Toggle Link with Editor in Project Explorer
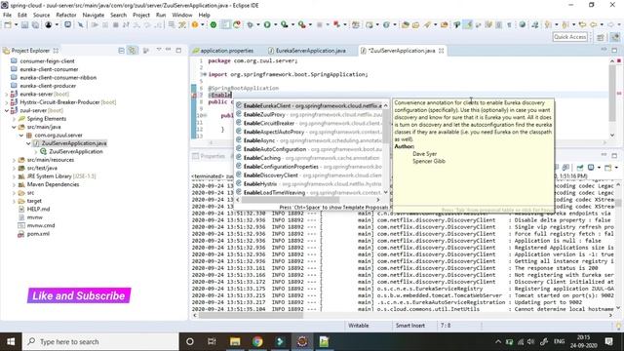Viewport: 624px width, 351px height. [x=132, y=51]
